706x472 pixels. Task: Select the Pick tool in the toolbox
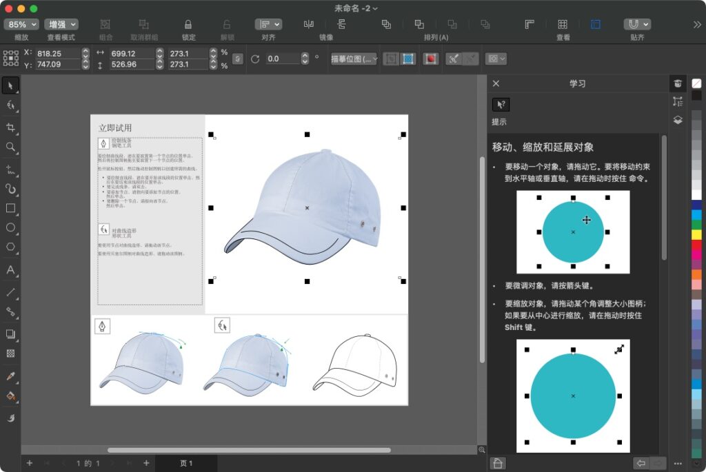10,85
